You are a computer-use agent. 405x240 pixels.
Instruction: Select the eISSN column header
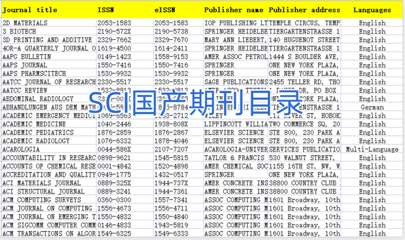click(178, 10)
